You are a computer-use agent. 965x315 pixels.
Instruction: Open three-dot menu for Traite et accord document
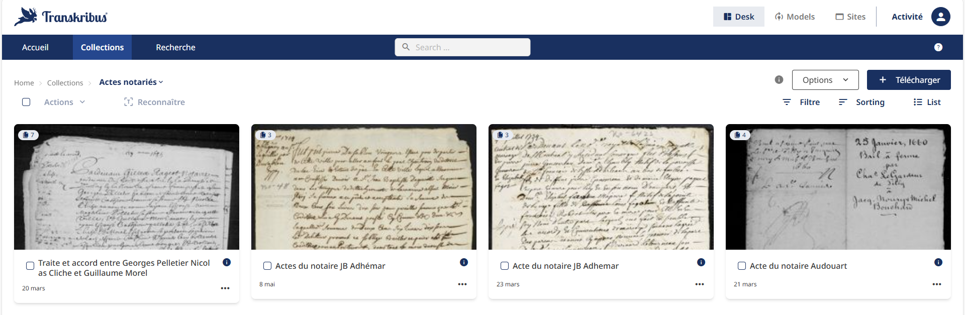(x=225, y=288)
